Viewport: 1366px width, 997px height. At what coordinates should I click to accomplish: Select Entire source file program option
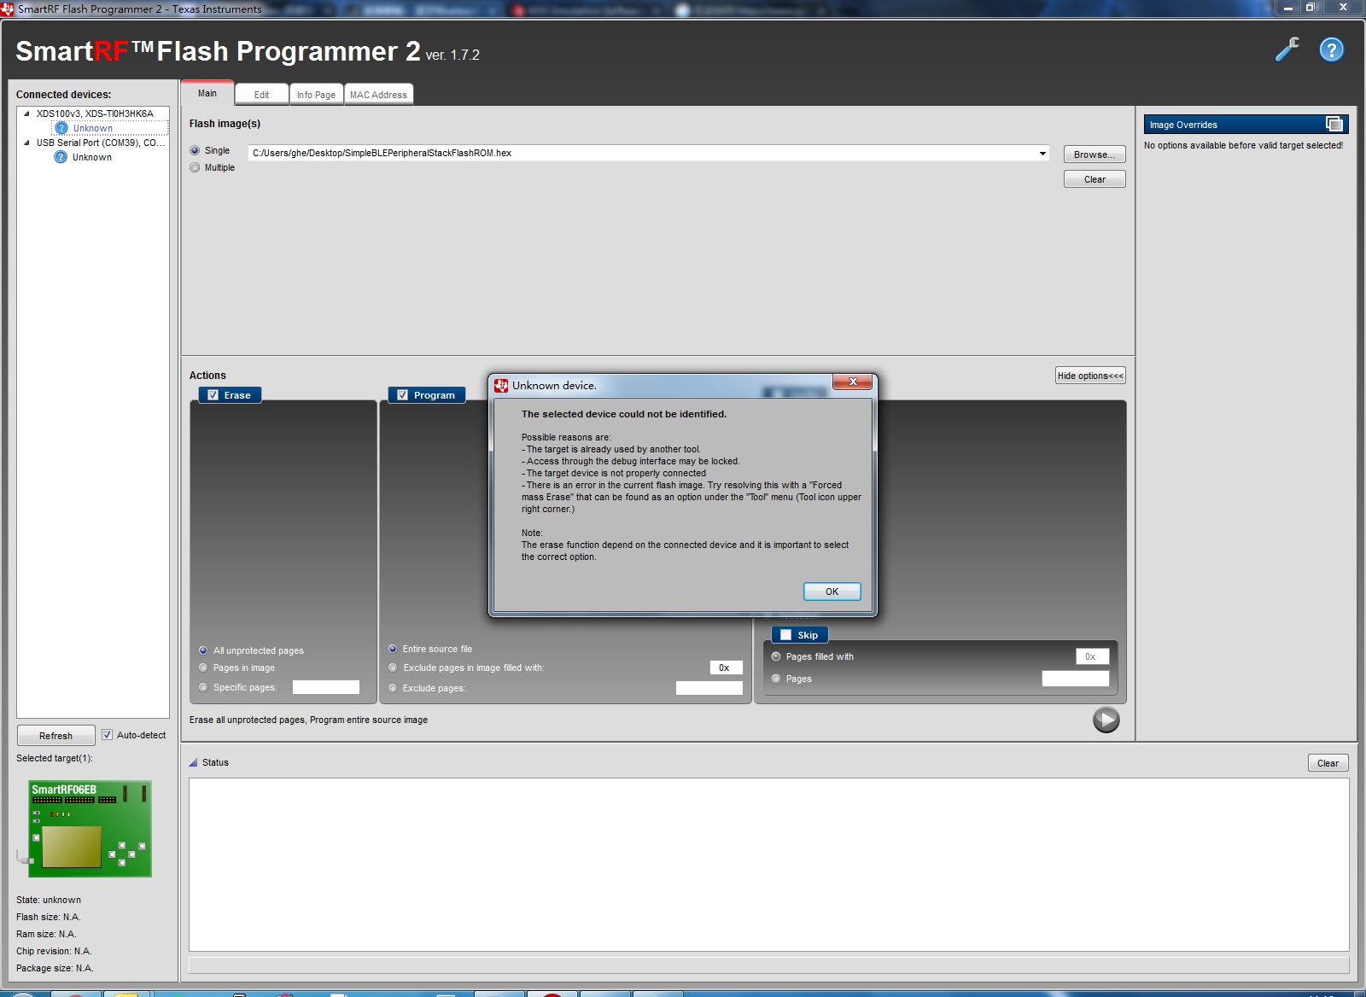coord(393,649)
